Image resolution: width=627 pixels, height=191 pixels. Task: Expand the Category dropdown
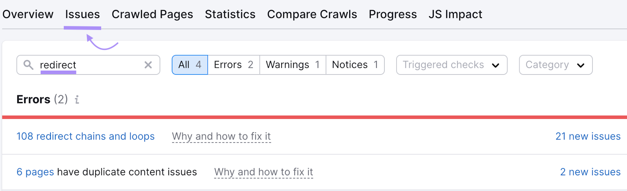click(x=555, y=65)
